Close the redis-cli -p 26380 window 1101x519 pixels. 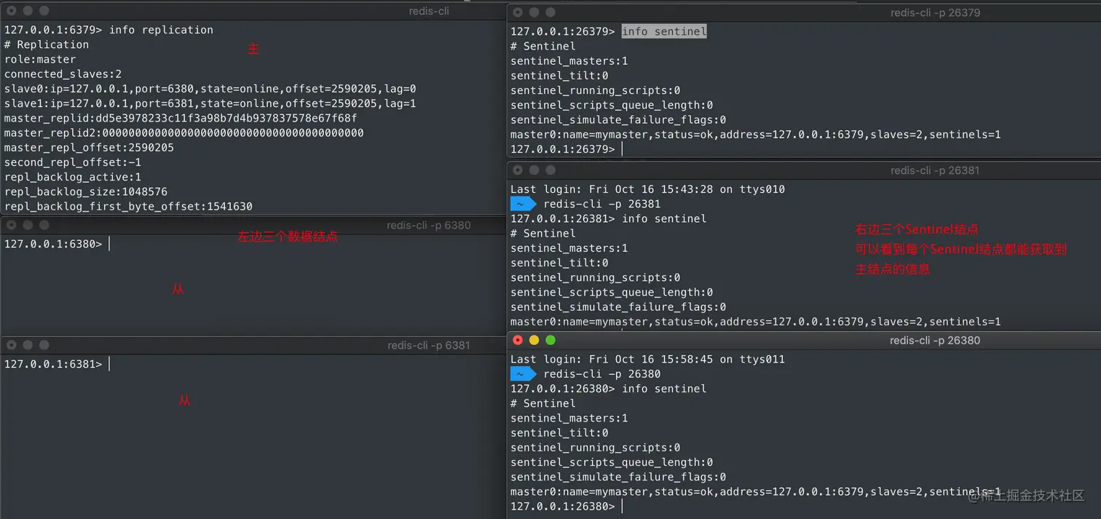pos(518,340)
